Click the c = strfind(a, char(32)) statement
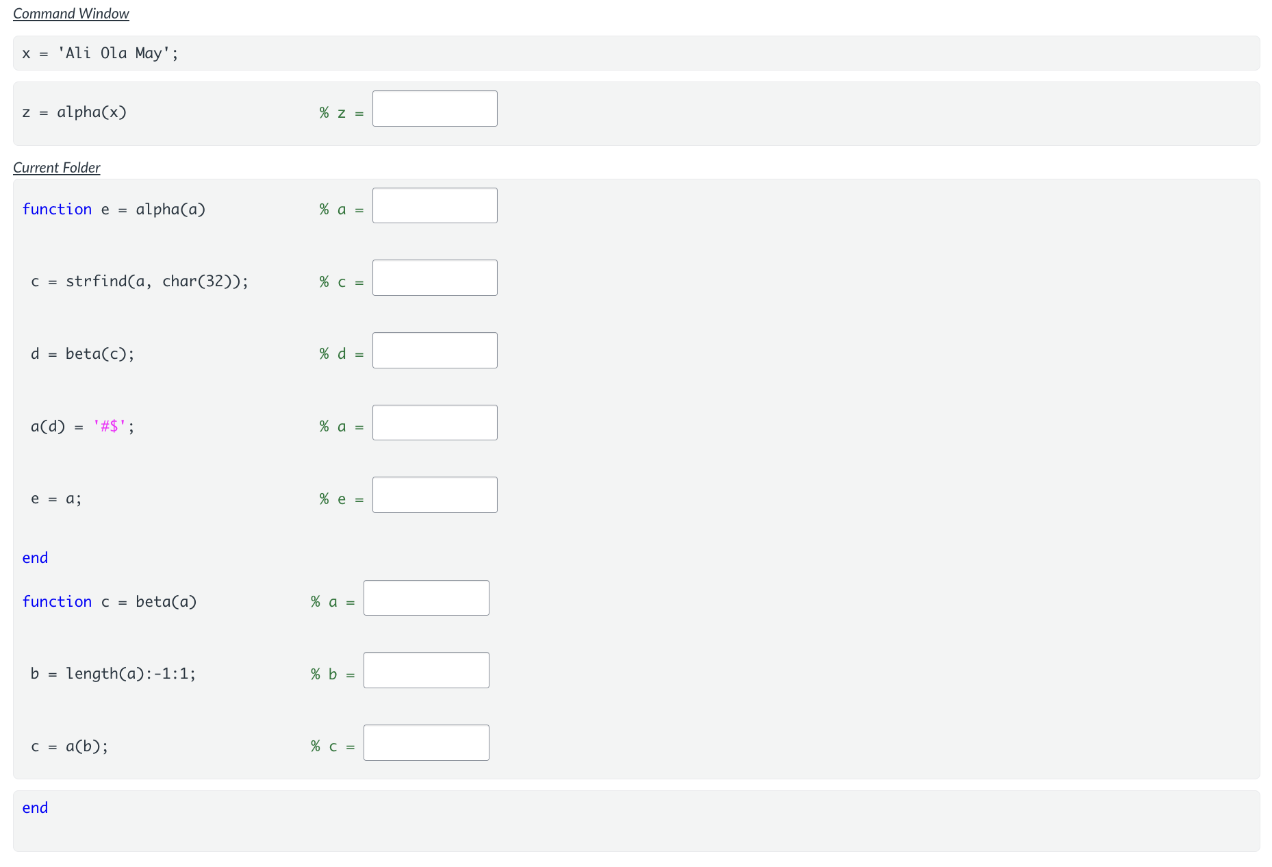This screenshot has width=1272, height=867. click(140, 281)
